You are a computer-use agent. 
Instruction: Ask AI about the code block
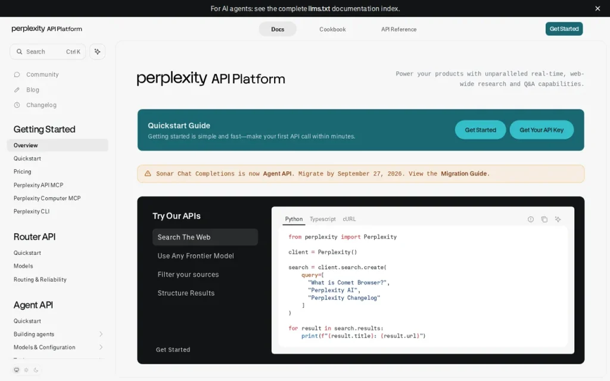(x=558, y=219)
